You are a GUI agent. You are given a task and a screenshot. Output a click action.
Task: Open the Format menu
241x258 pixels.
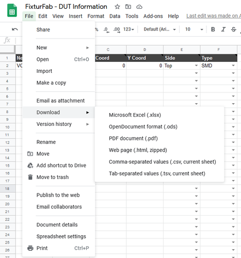[96, 16]
